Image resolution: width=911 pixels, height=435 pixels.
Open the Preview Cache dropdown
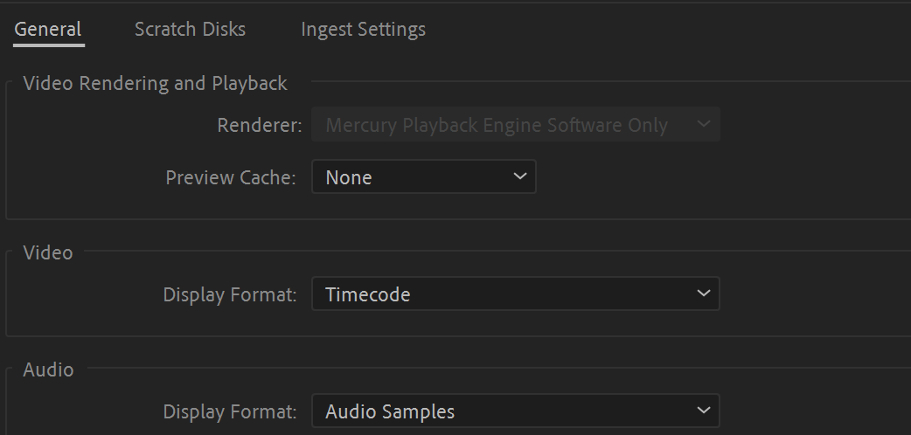[x=423, y=177]
